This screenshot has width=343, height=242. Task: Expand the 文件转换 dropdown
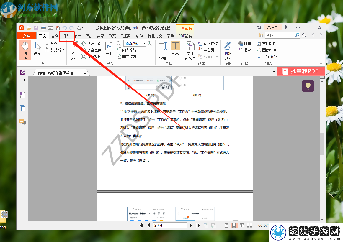[194, 58]
